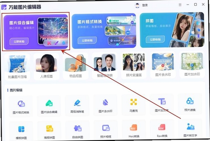Open 批量图片压缩 card
210x141 pixels.
[x=17, y=67]
